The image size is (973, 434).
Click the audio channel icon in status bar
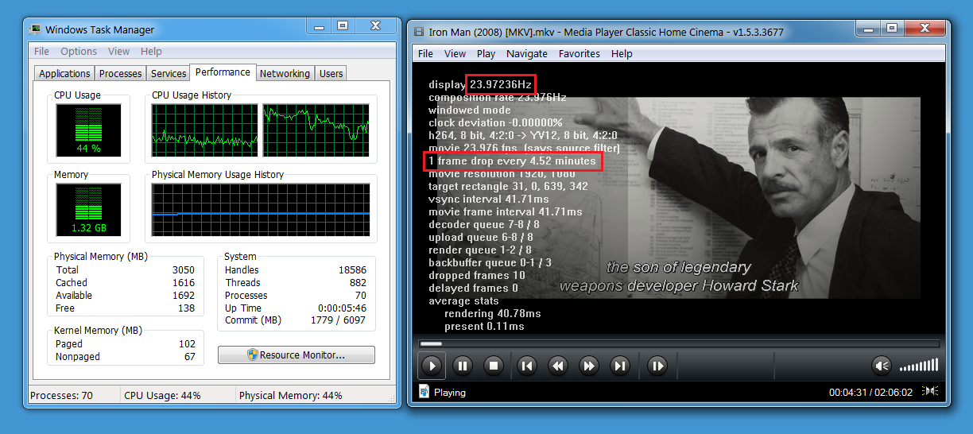pyautogui.click(x=931, y=391)
